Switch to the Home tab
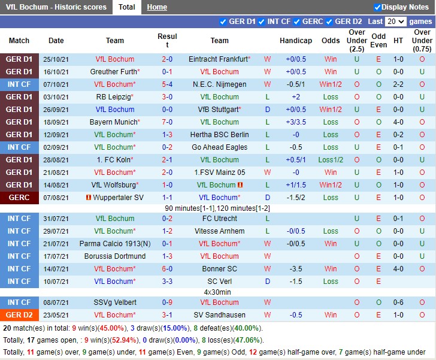The height and width of the screenshot is (360, 436). pyautogui.click(x=157, y=7)
